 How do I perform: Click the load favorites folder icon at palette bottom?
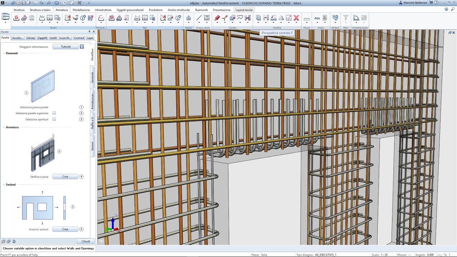coord(4,241)
